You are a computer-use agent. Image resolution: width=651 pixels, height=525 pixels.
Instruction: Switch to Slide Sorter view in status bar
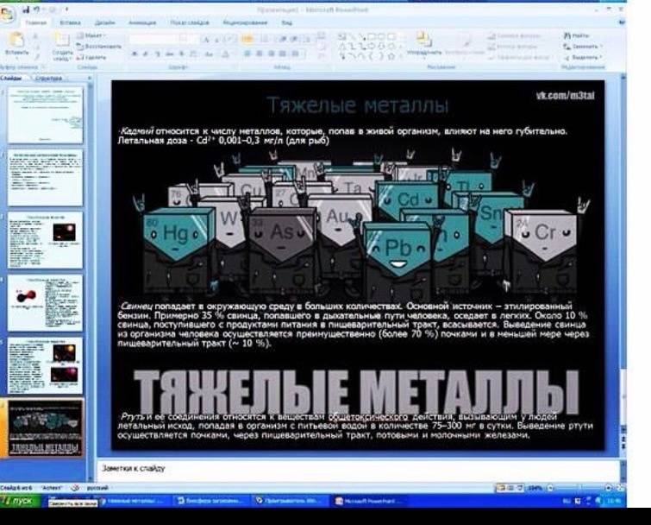(510, 488)
